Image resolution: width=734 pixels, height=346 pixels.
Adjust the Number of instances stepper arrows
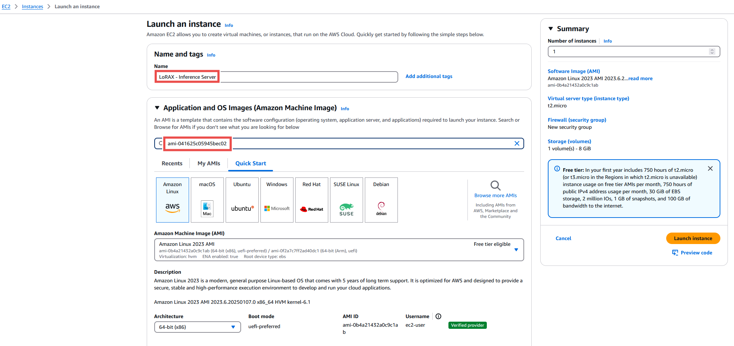click(x=712, y=52)
